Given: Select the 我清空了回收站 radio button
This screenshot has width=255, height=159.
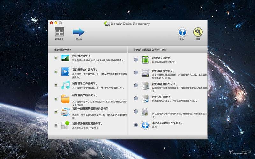Looking at the screenshot, I should point(136,59).
